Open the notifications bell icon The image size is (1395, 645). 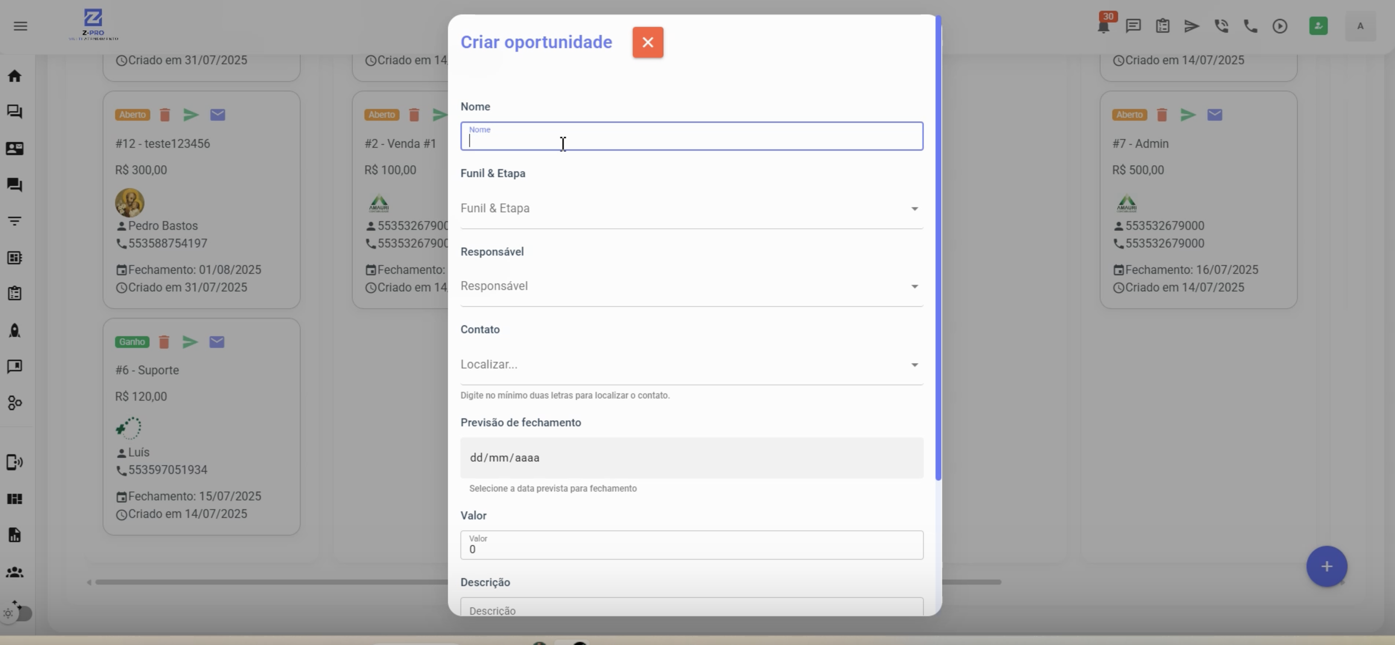(x=1103, y=26)
